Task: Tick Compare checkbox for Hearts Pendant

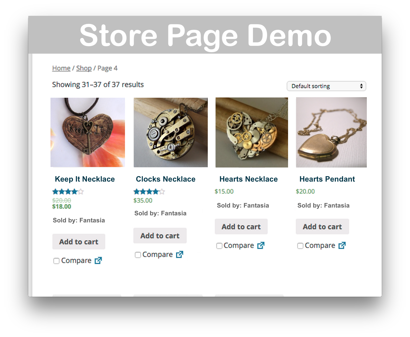Action: coord(300,246)
